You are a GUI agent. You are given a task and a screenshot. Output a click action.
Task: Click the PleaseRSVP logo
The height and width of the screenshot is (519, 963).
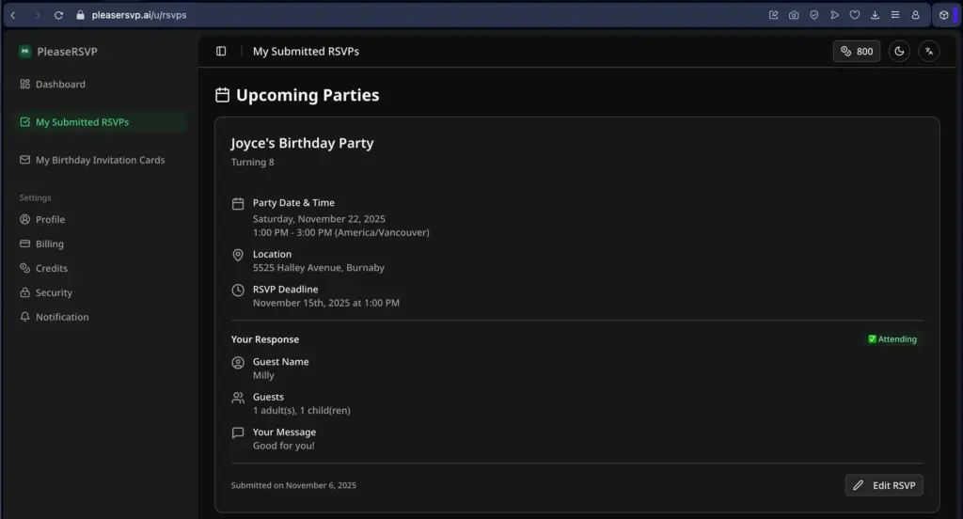(25, 52)
